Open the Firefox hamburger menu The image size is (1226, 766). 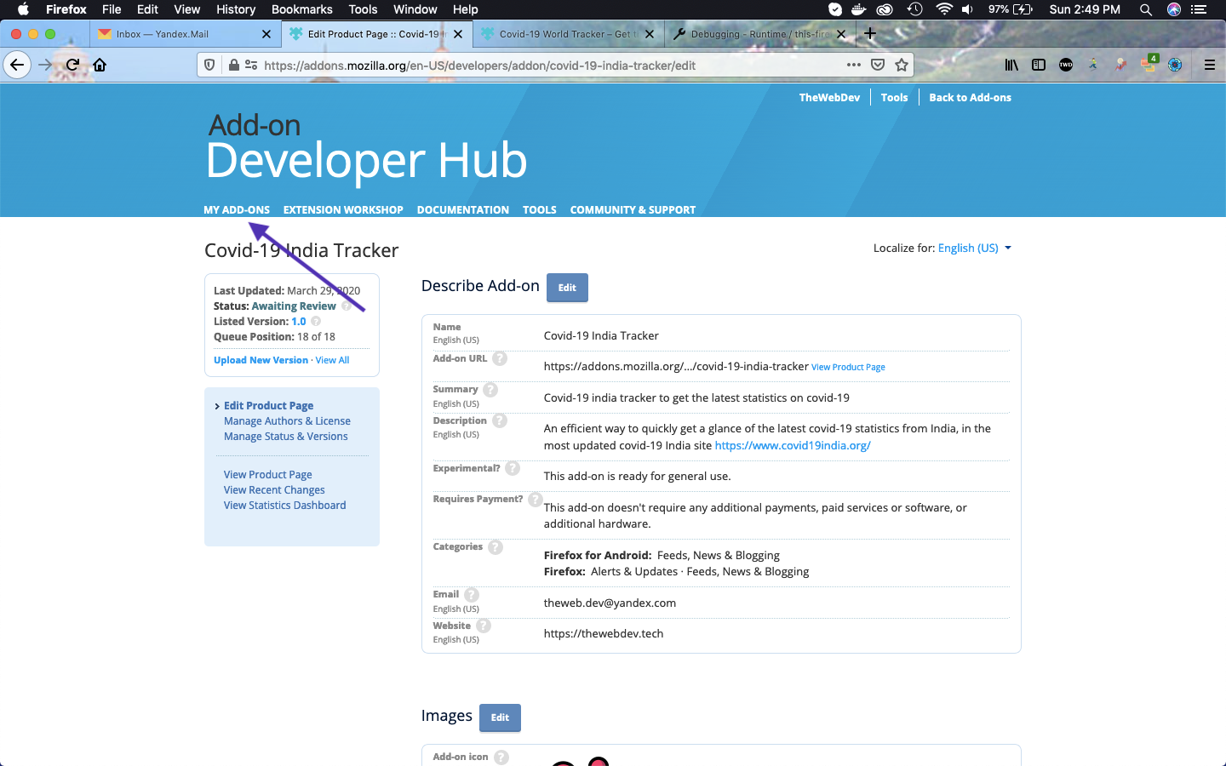(1209, 65)
